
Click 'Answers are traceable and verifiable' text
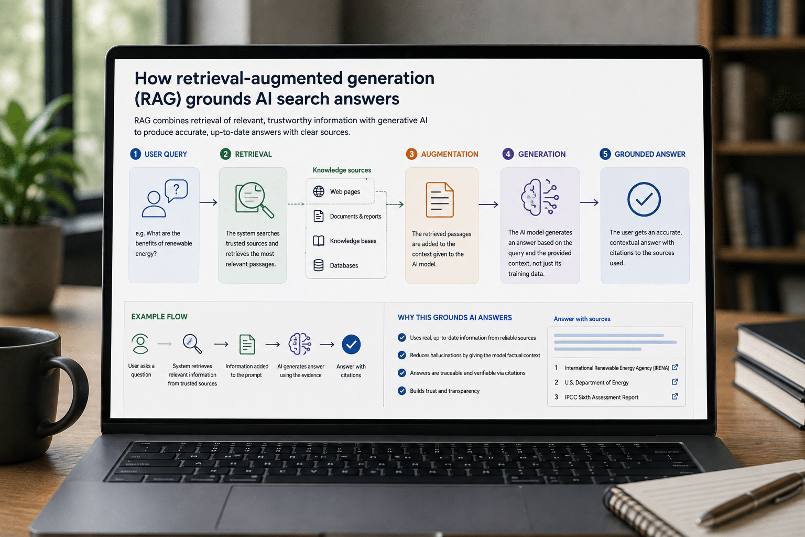pyautogui.click(x=467, y=373)
